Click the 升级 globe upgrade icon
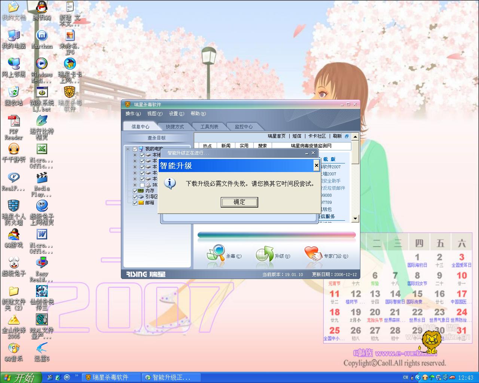Image resolution: width=479 pixels, height=383 pixels. pyautogui.click(x=265, y=254)
